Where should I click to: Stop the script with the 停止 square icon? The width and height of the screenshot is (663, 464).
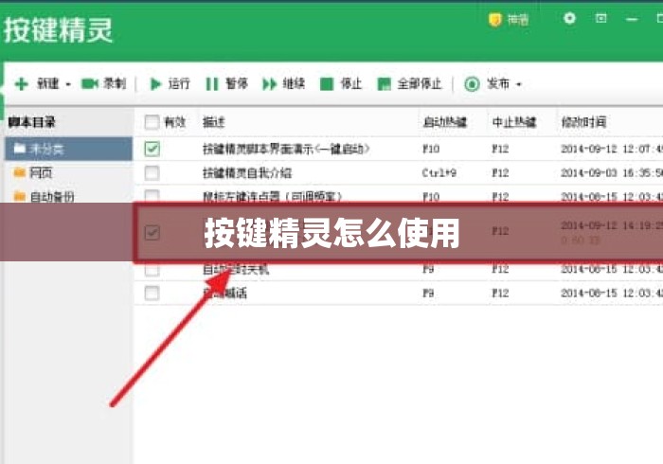327,84
